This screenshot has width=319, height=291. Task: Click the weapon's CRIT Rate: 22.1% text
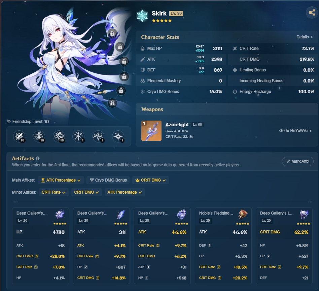pyautogui.click(x=179, y=137)
